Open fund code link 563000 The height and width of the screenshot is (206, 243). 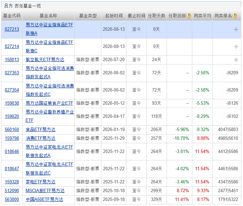click(x=12, y=199)
